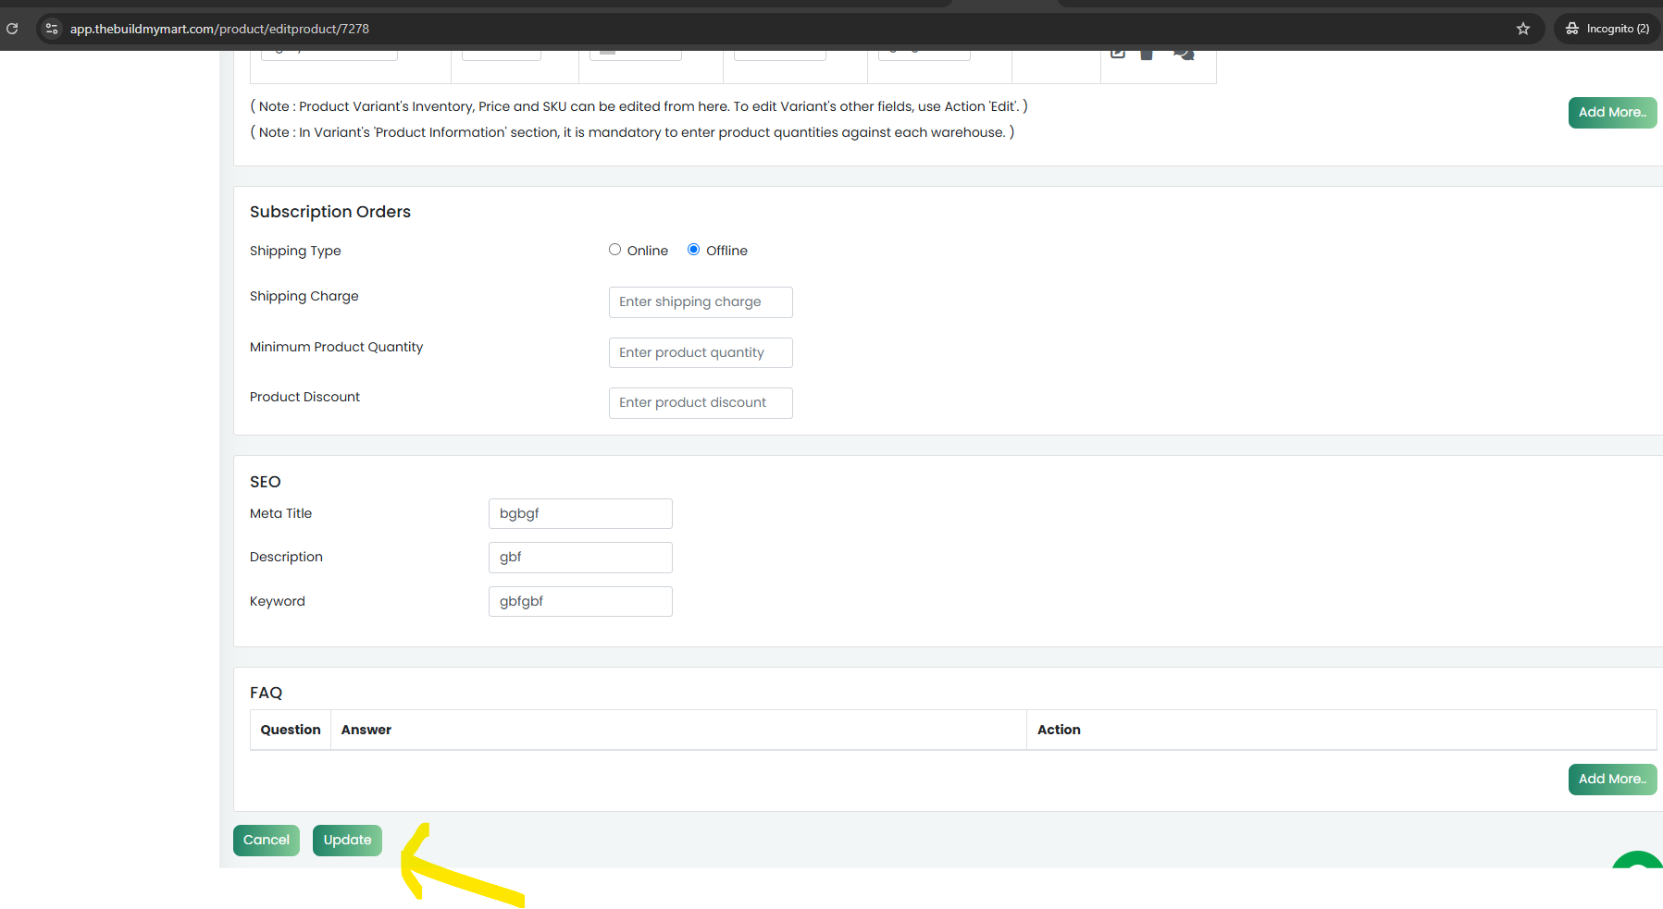Focus the Enter shipping charge field
Viewport: 1663px width, 909px height.
click(x=701, y=302)
